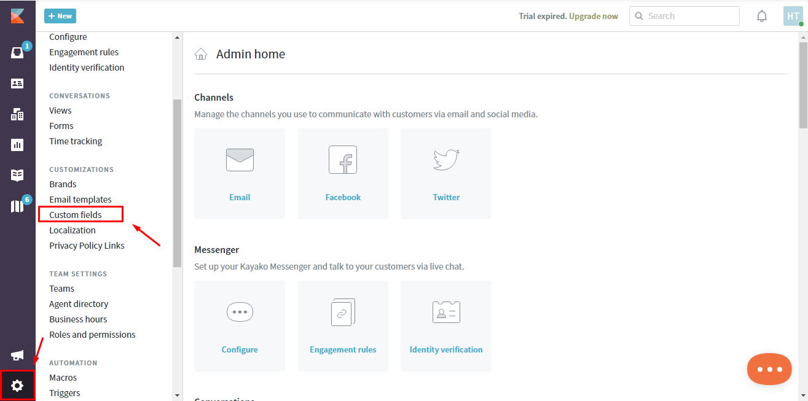Click the New button

[60, 16]
